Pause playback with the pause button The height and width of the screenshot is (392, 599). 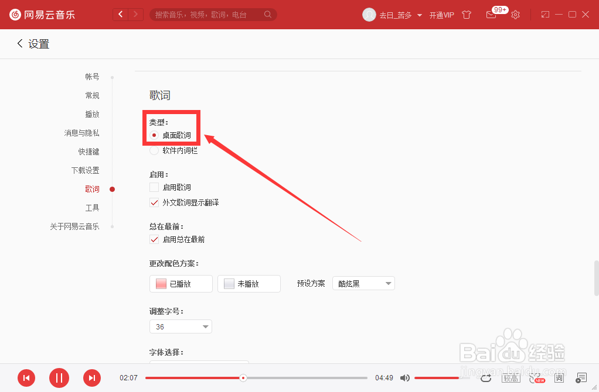59,379
